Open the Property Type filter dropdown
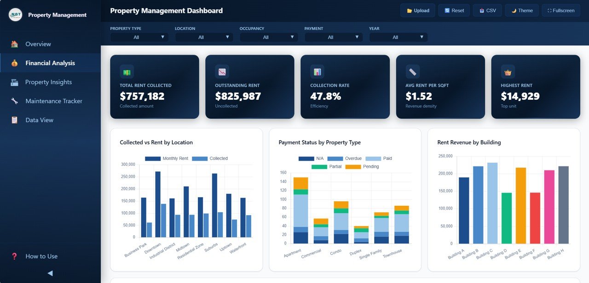 click(x=139, y=37)
